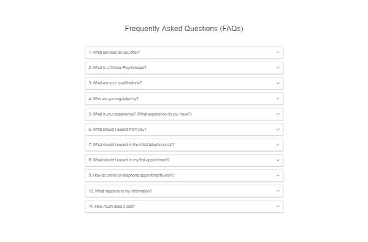Image resolution: width=368 pixels, height=242 pixels.
Task: Expand the online or telephone appointments chevron
Action: click(x=278, y=175)
